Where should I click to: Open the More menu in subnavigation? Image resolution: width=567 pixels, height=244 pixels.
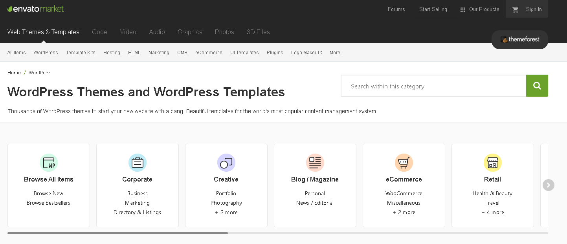[x=335, y=52]
